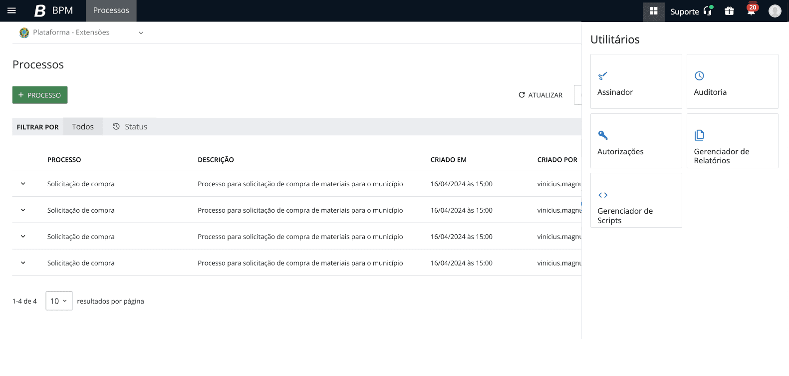This screenshot has height=376, width=789.
Task: Click the third row's vinicius.magnu creator cell
Action: (559, 237)
